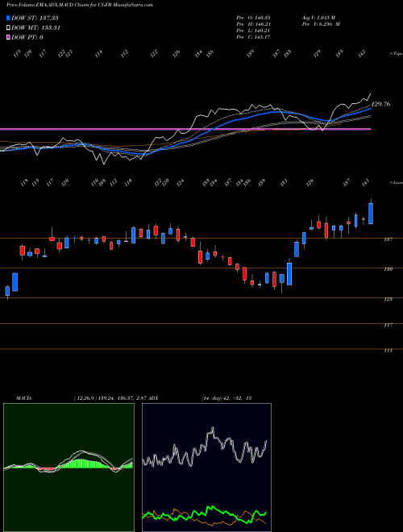Click the previous open value 'Pre O: 146.35'
Viewport: 403px width, 532px height.
tap(253, 17)
